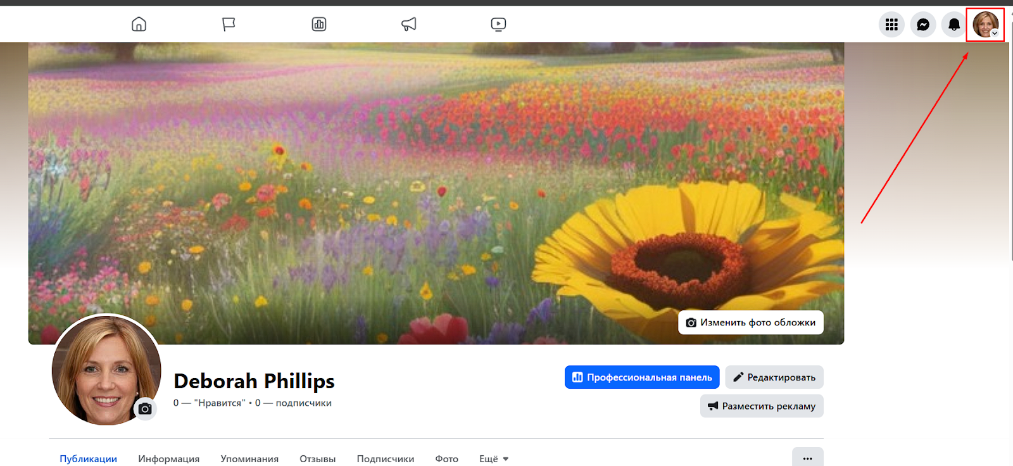1013x466 pixels.
Task: Click camera icon on profile picture
Action: pyautogui.click(x=145, y=409)
